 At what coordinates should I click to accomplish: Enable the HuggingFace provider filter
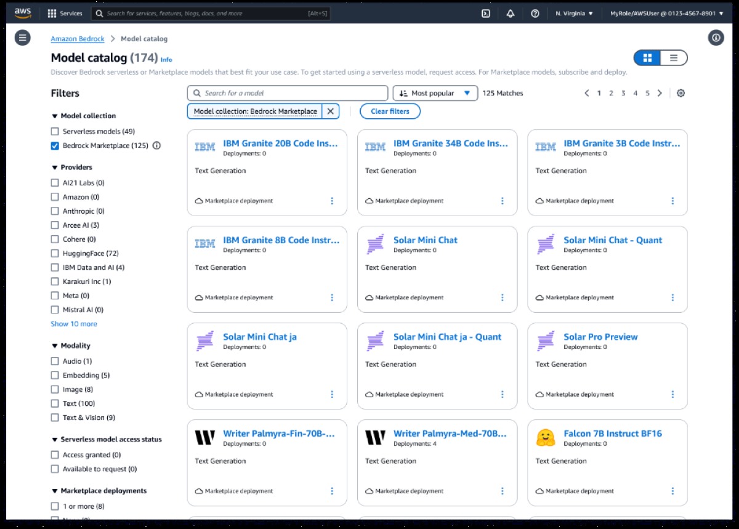click(55, 254)
